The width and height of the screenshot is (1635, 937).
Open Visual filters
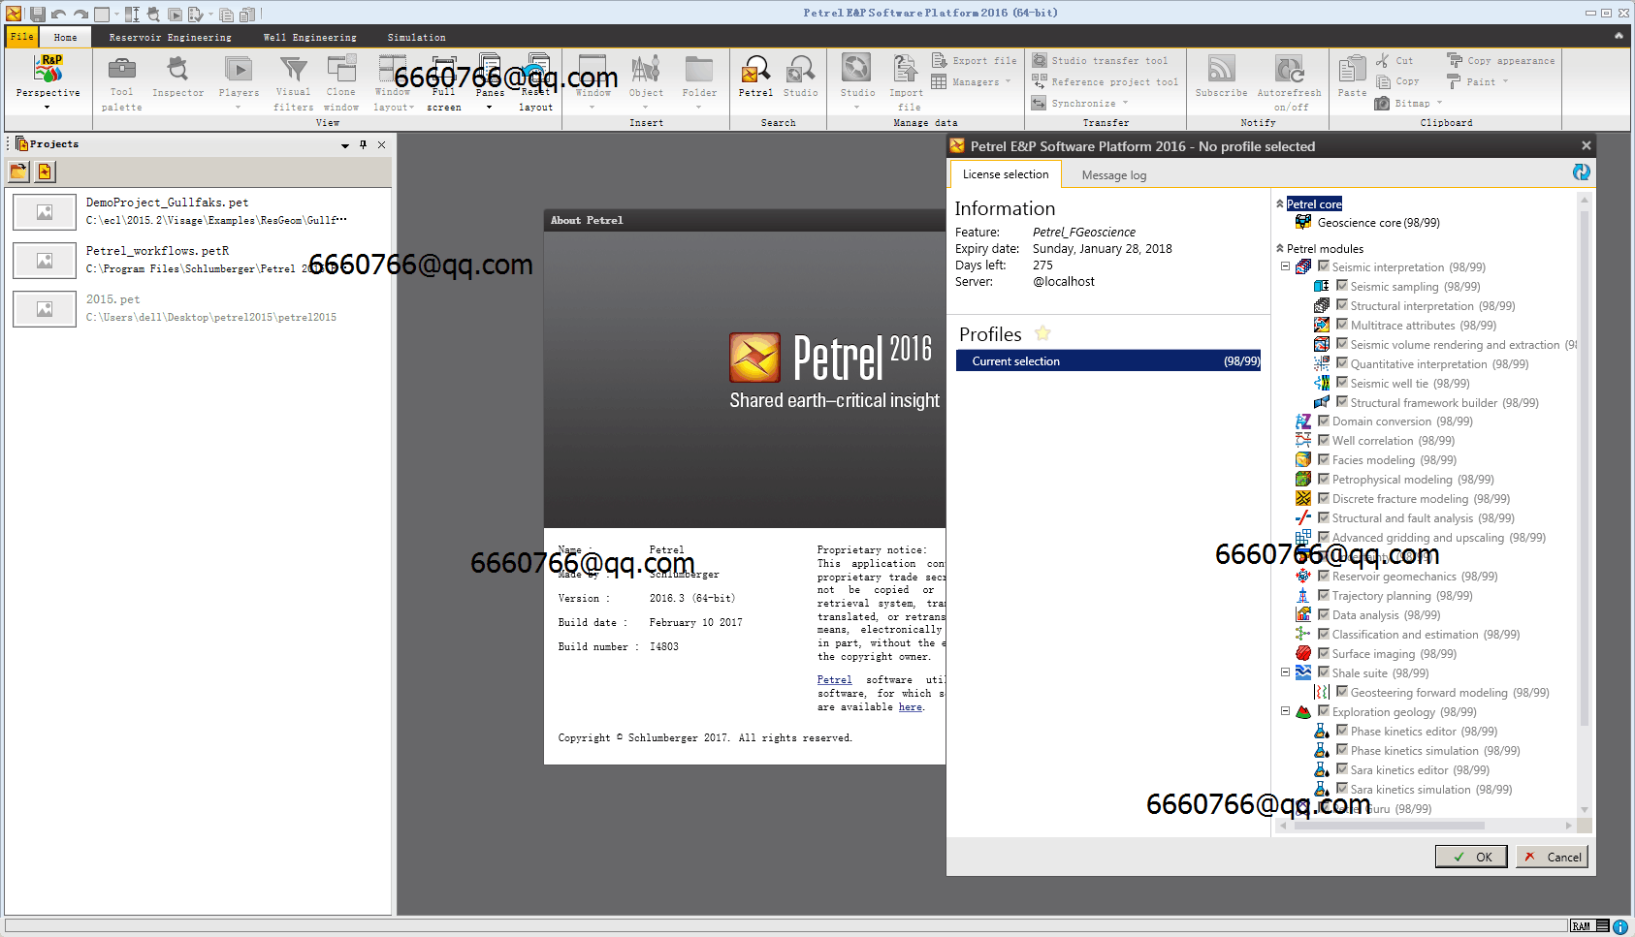[293, 81]
